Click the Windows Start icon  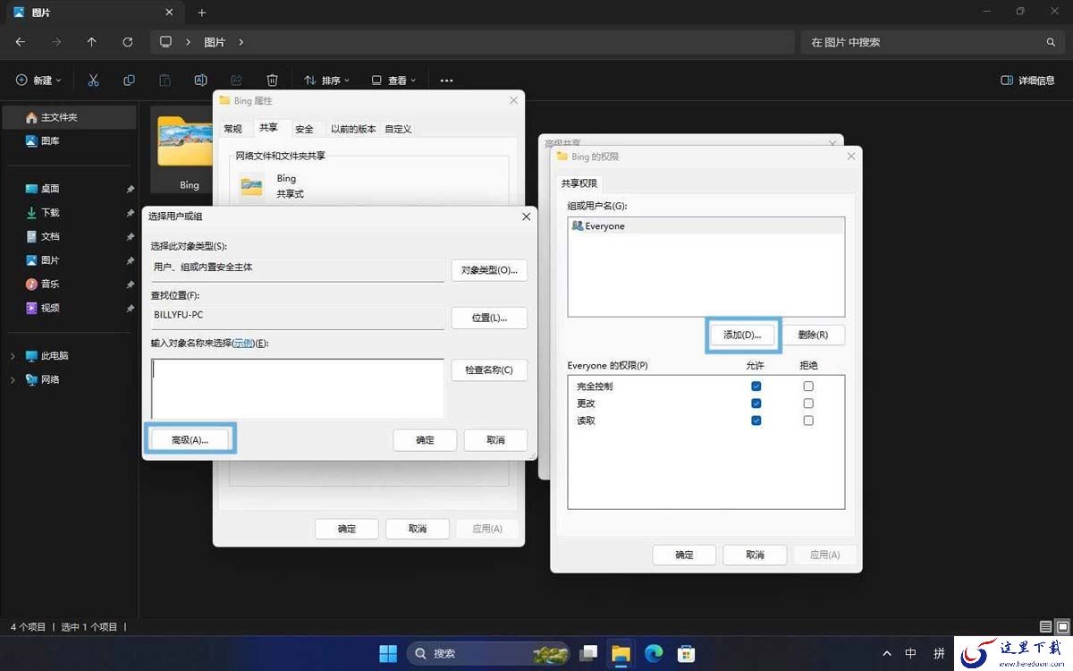[x=388, y=653]
